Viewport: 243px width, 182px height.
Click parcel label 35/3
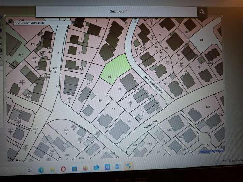142,113
